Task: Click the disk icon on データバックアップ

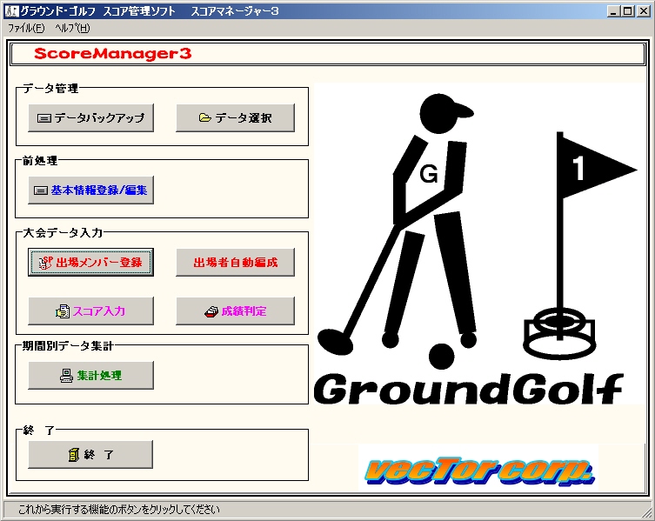Action: [x=44, y=118]
